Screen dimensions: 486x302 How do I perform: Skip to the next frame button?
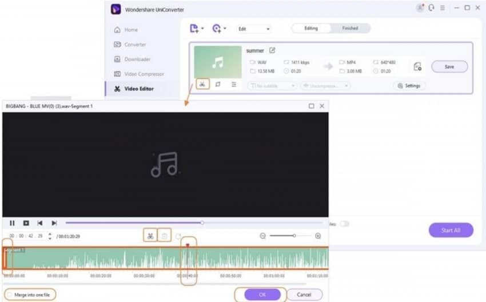pyautogui.click(x=54, y=223)
